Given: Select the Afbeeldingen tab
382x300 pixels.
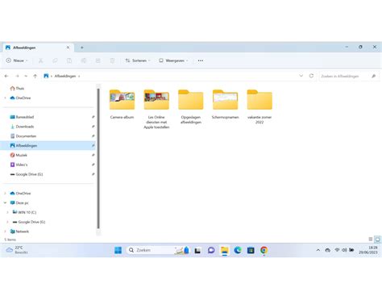Looking at the screenshot, I should click(x=38, y=48).
